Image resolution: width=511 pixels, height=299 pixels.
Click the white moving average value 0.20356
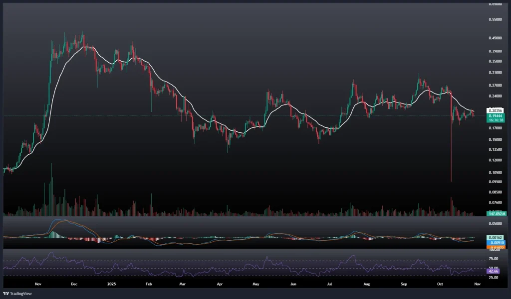click(496, 110)
